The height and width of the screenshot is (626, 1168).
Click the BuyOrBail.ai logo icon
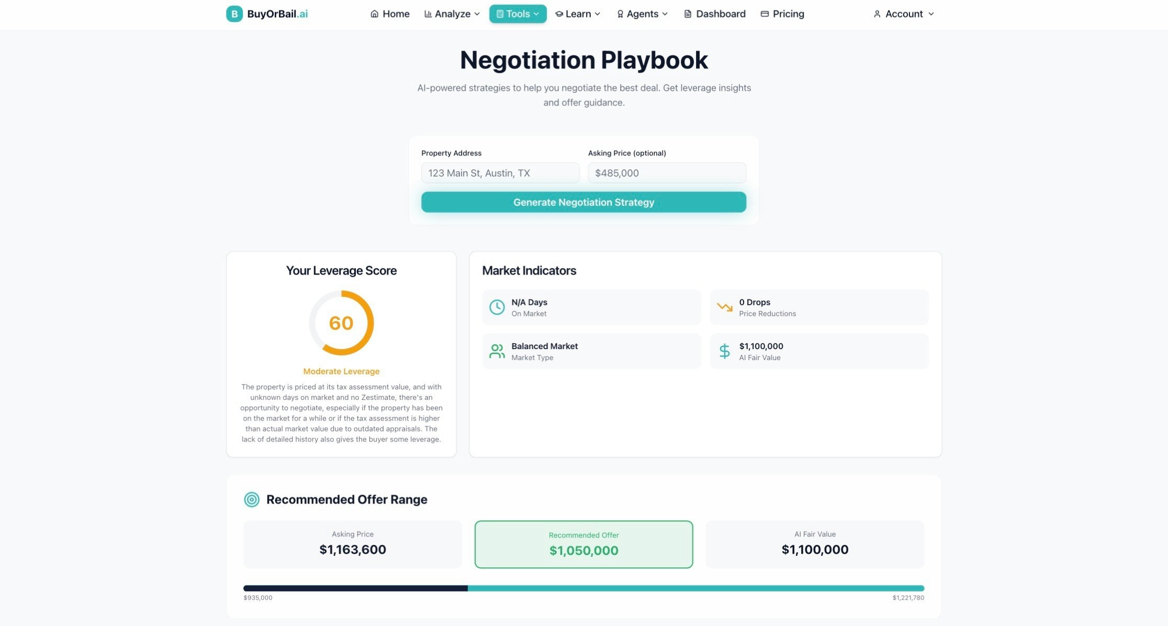click(234, 14)
